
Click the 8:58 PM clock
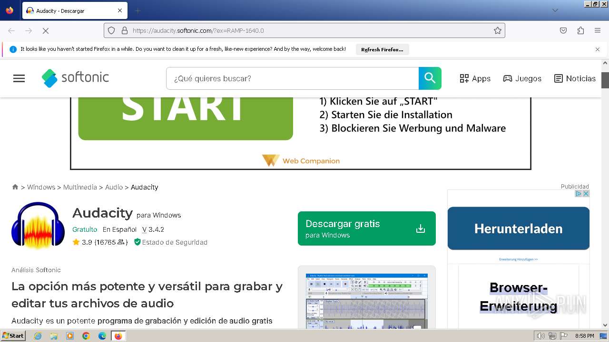584,336
